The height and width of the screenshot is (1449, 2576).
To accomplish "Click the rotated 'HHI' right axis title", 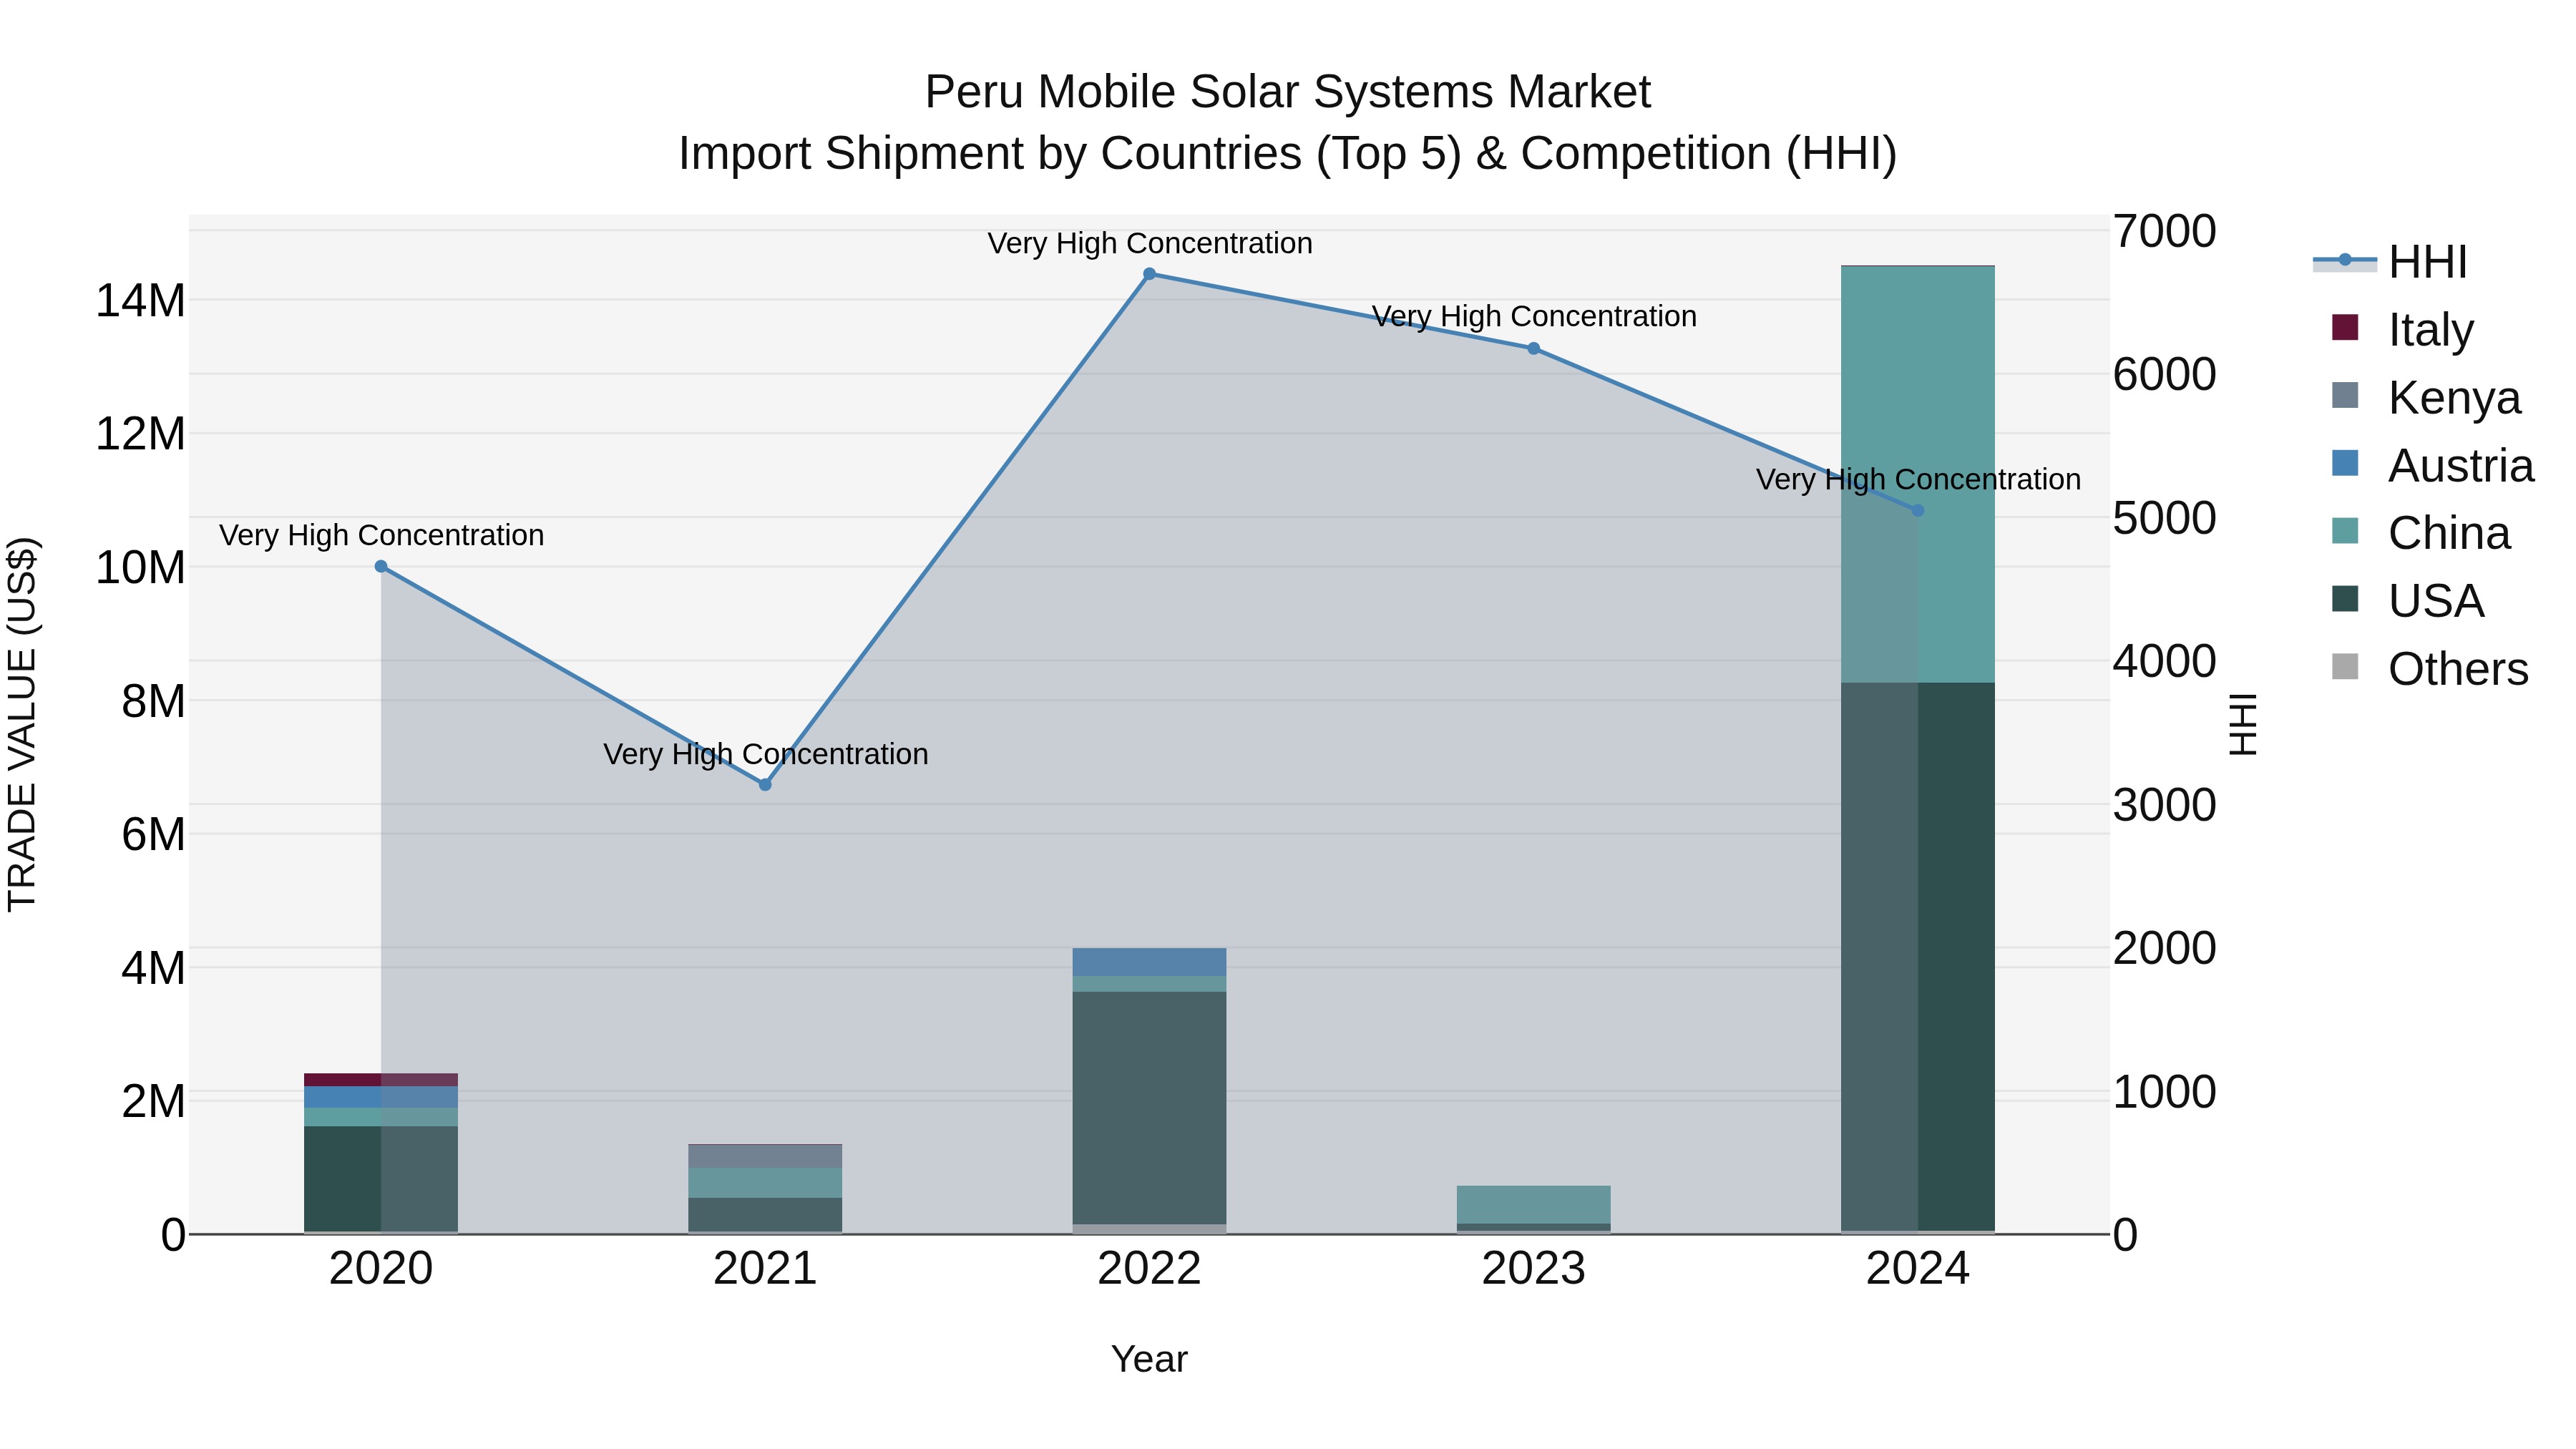I will coord(2243,724).
